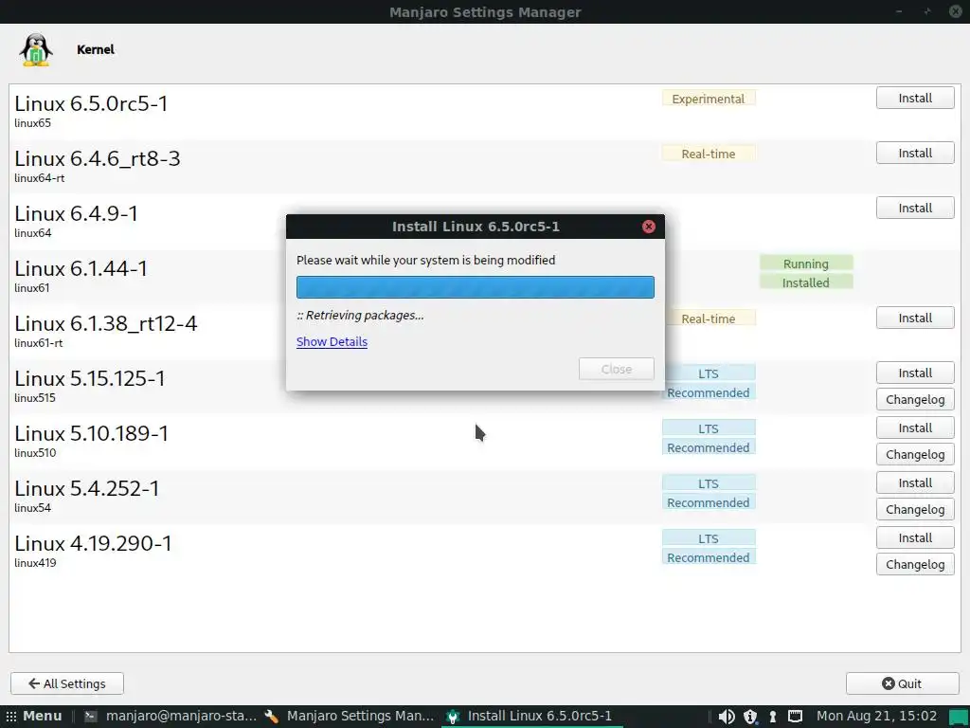Click the Real-time tag for linux64-rt
970x728 pixels.
[x=709, y=155]
